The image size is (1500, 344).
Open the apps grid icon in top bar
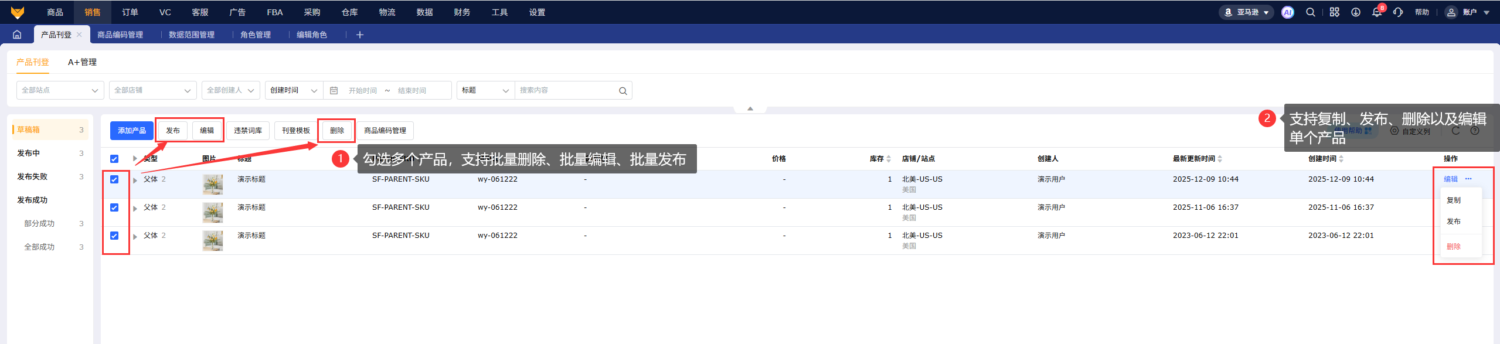[x=1335, y=12]
